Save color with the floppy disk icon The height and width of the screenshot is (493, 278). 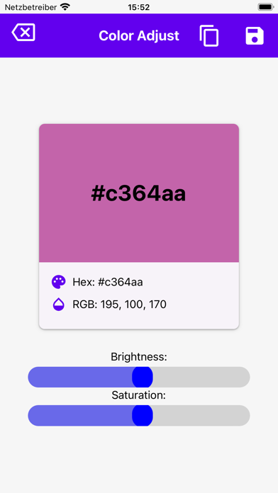tap(255, 36)
